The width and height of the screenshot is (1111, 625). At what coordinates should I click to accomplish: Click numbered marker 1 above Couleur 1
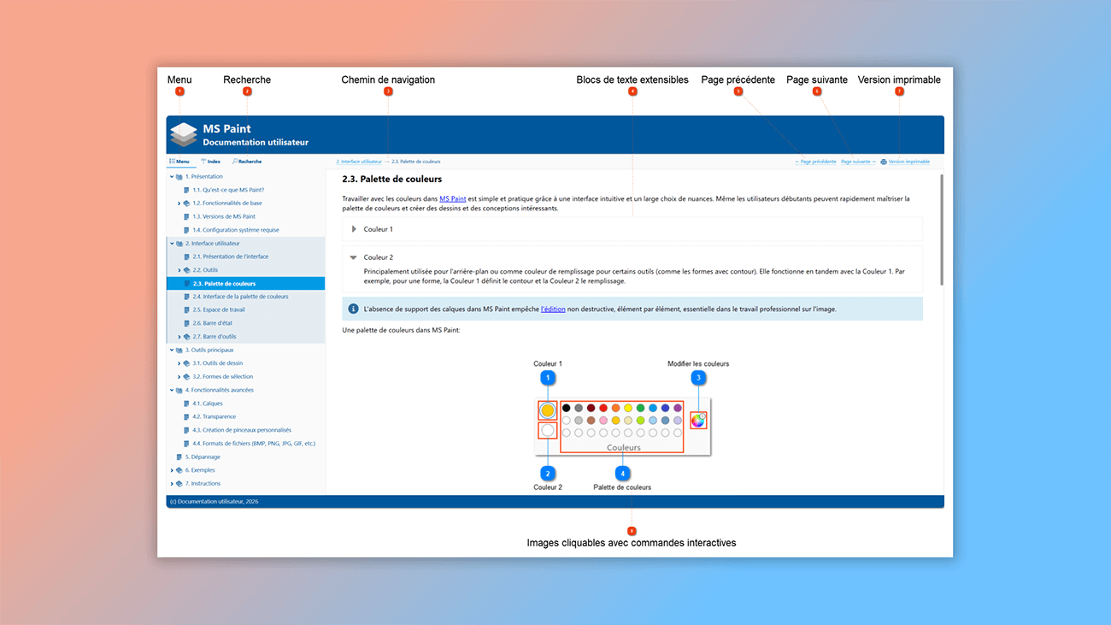pos(547,377)
